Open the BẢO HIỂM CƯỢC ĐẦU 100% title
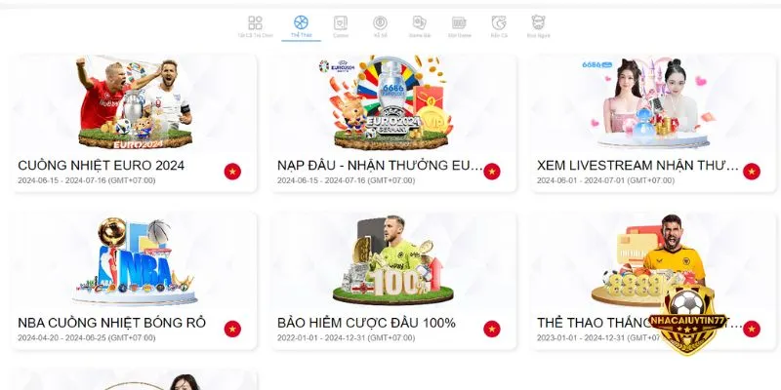 [x=367, y=323]
